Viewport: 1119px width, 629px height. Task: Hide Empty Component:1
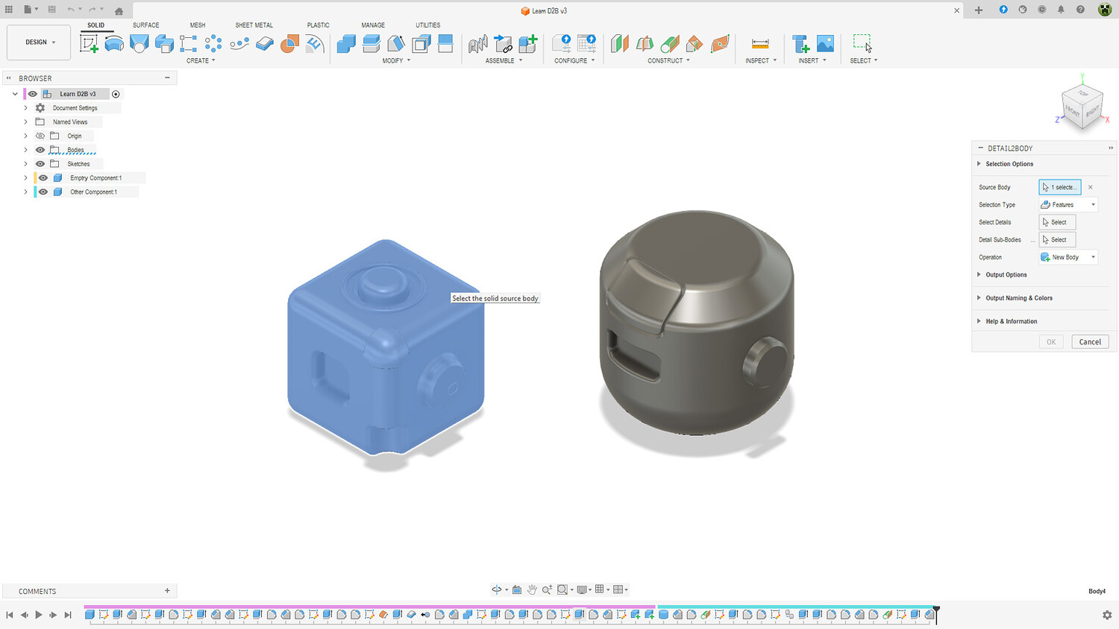(x=43, y=178)
